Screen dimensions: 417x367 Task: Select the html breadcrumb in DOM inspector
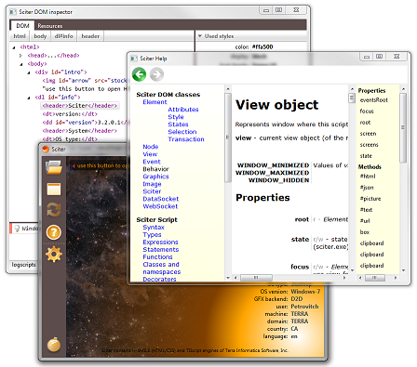(x=20, y=36)
